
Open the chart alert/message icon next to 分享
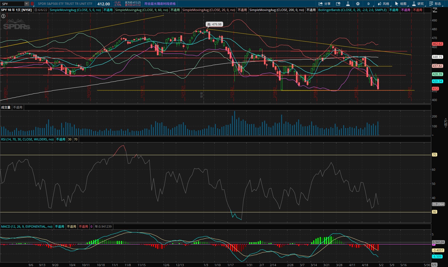pyautogui.click(x=338, y=4)
